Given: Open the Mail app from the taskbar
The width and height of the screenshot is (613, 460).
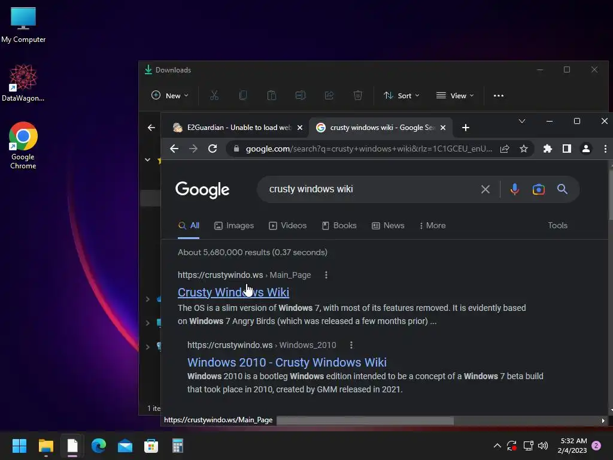Looking at the screenshot, I should [x=125, y=446].
